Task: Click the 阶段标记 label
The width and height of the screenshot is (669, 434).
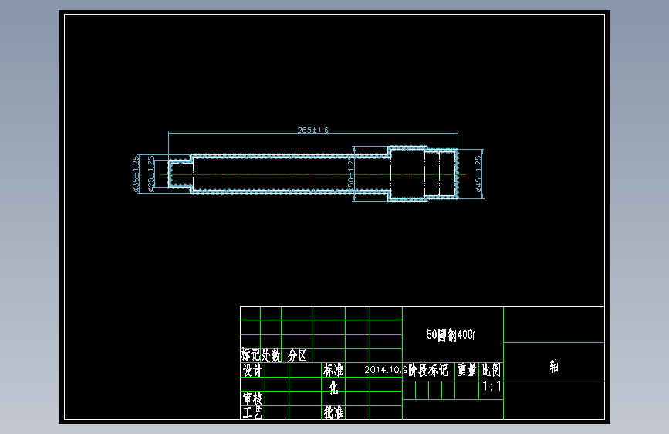Action: (428, 370)
